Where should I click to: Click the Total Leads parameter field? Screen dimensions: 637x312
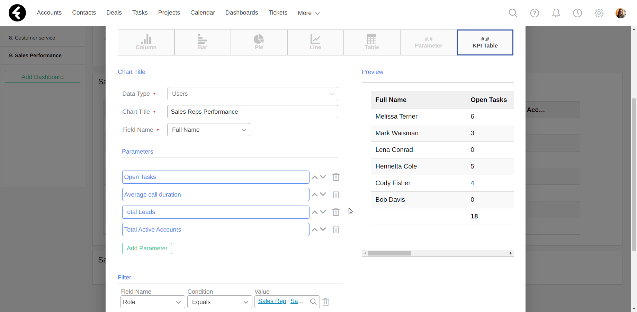(216, 212)
